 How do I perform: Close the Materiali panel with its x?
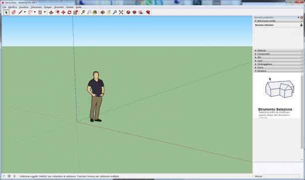tap(302, 50)
